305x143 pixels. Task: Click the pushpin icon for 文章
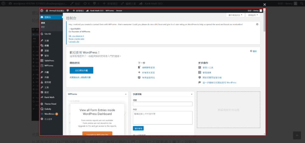(x=42, y=41)
